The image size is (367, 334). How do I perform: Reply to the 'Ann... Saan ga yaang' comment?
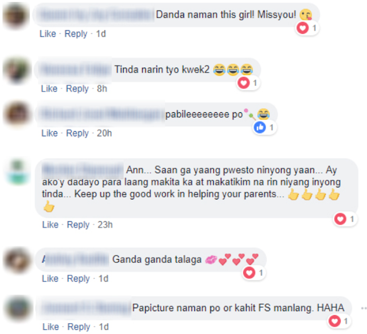tap(78, 225)
